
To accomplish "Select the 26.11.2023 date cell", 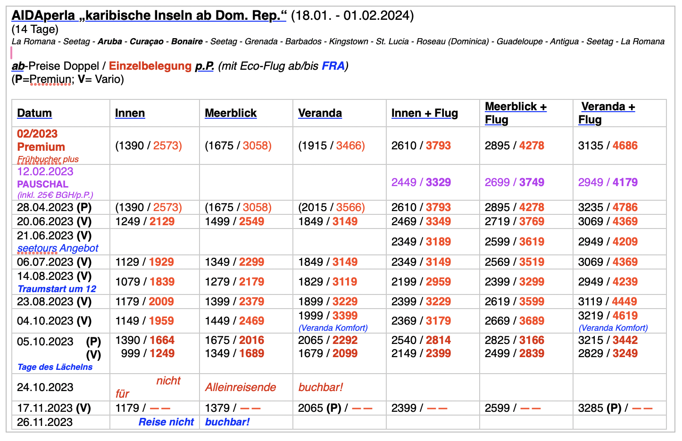I will (45, 422).
